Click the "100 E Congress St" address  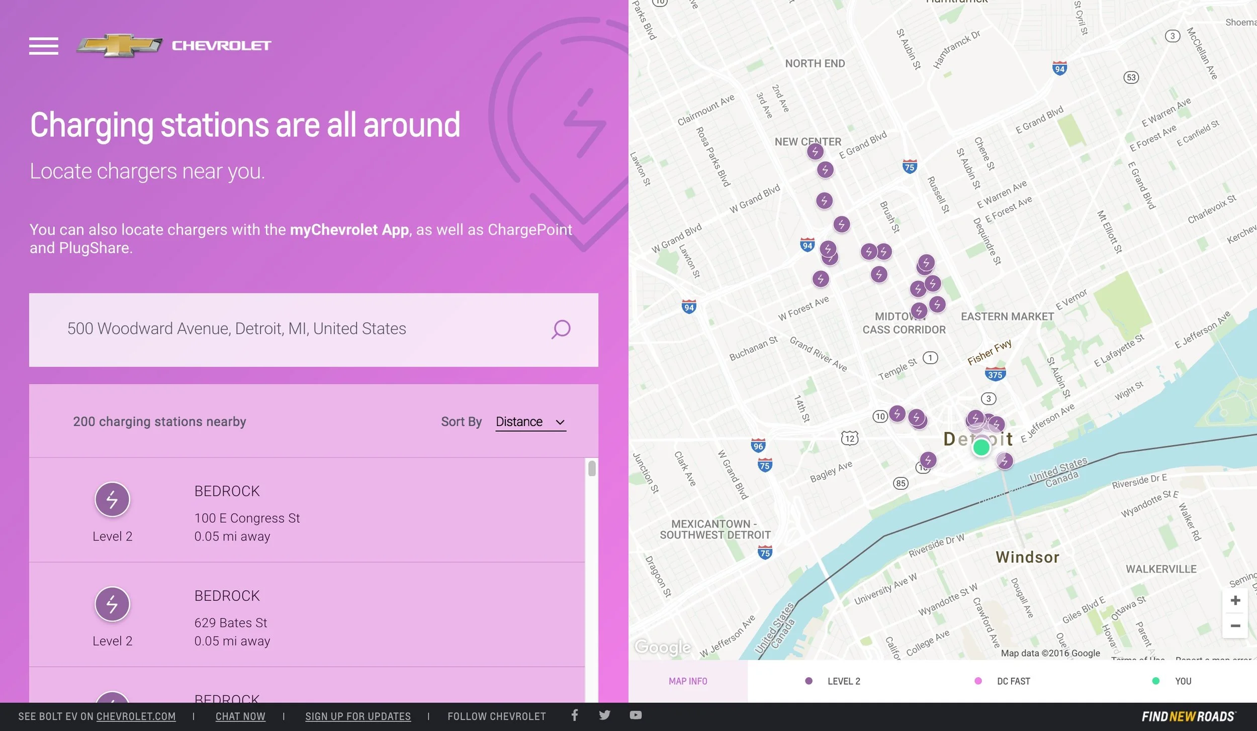(247, 518)
